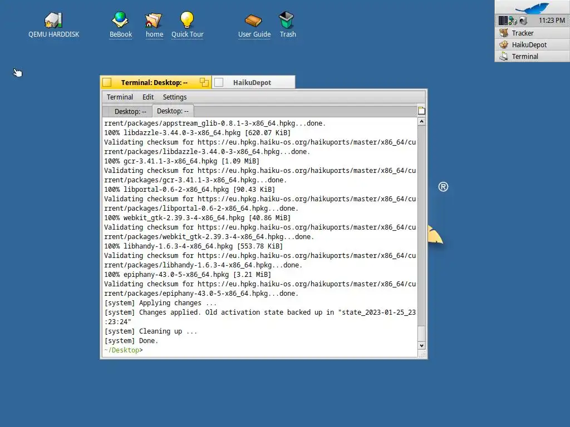Click the line "100% libhandy-1.6.3-4-x86_64.hpkg [553.78 KiB]"

point(193,246)
